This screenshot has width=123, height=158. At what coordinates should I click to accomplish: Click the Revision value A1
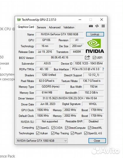pos(77,40)
